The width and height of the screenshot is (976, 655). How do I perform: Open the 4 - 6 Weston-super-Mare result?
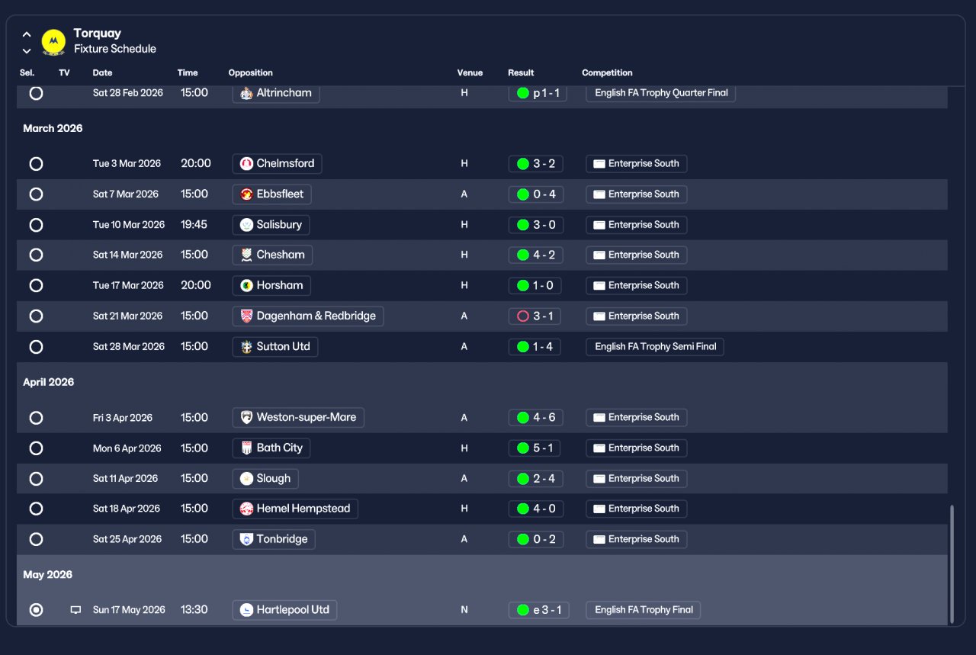[536, 418]
